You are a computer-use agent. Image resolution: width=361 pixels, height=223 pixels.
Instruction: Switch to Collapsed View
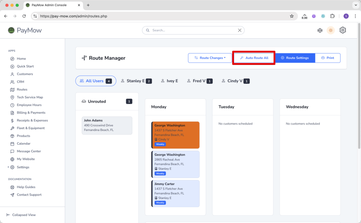tap(21, 215)
